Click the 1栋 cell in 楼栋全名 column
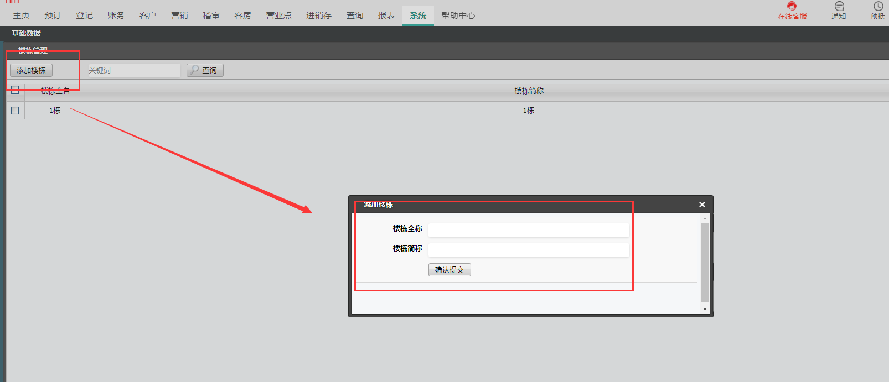 [55, 111]
